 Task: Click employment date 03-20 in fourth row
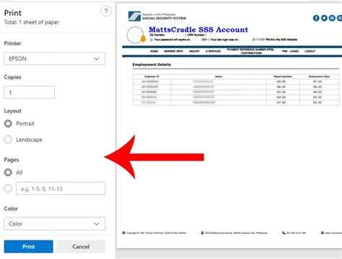317,97
